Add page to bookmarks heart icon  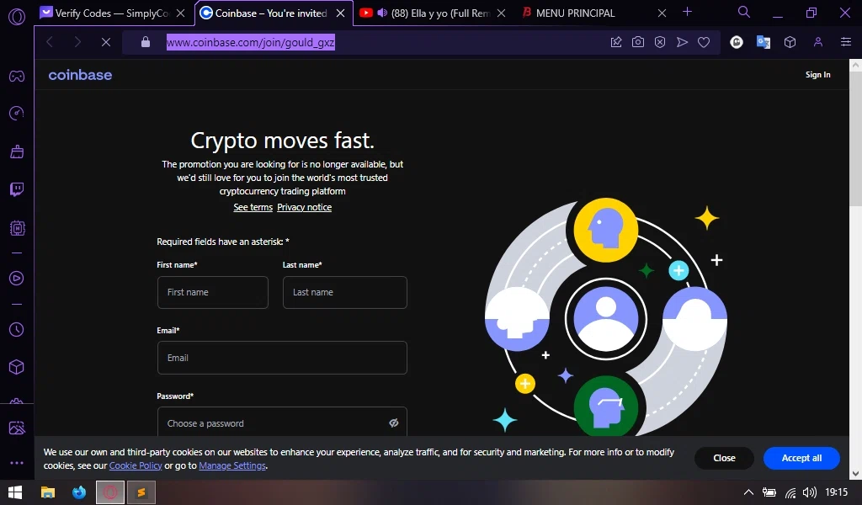[704, 42]
